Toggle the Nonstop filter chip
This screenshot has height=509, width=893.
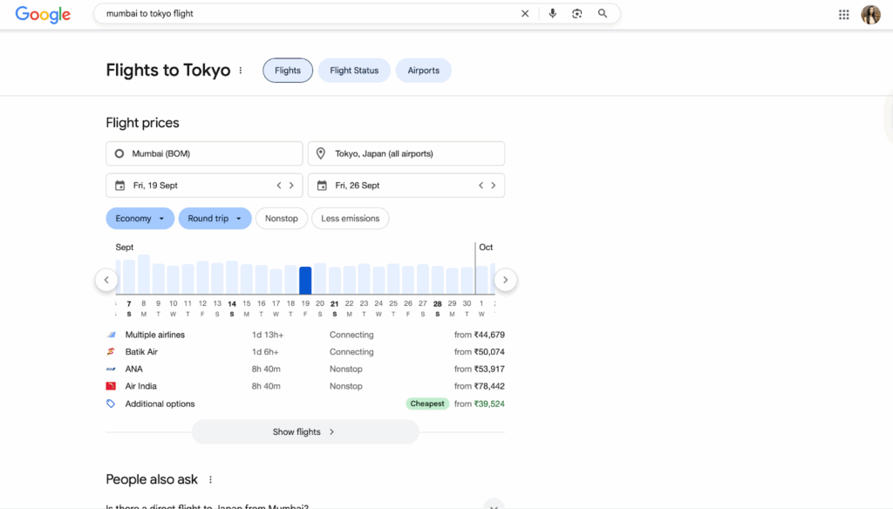[281, 218]
